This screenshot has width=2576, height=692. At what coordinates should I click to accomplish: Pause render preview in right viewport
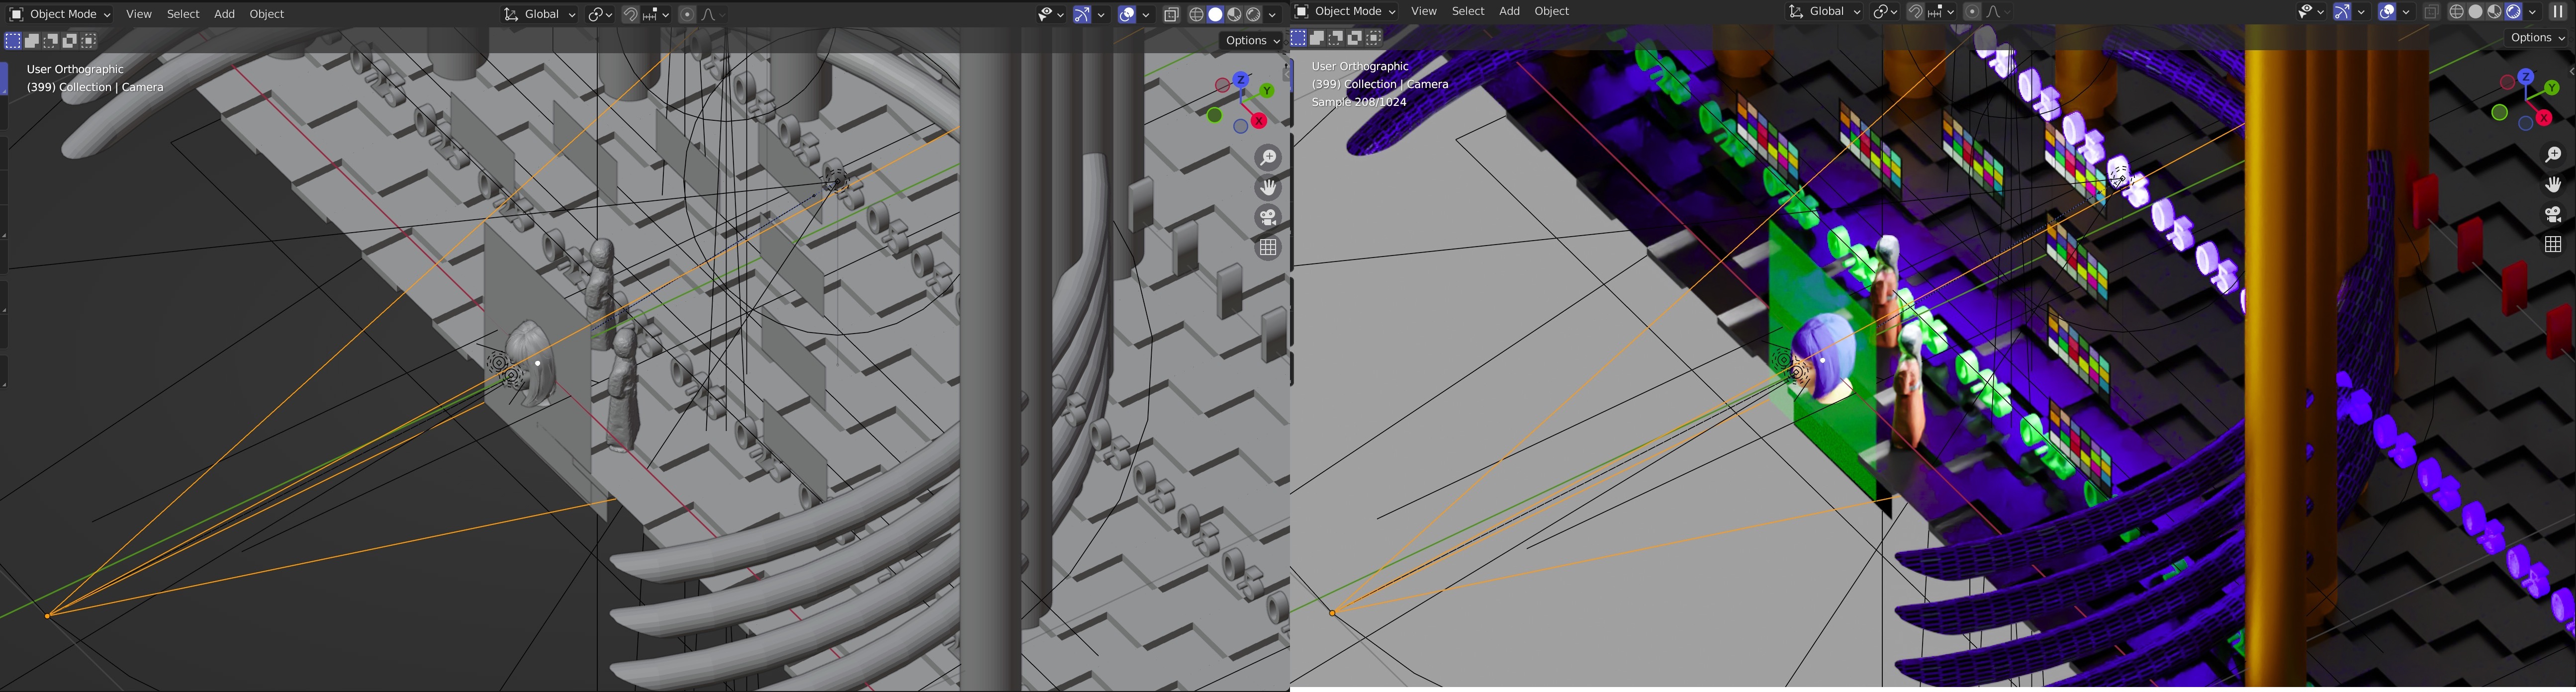coord(2558,11)
